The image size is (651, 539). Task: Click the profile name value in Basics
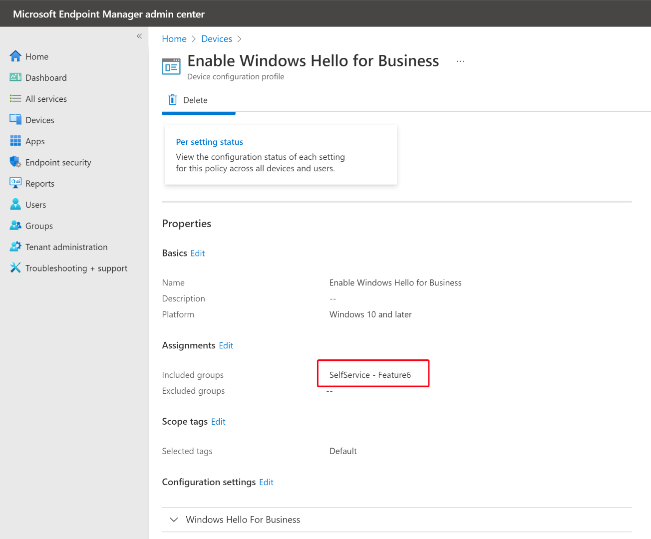pyautogui.click(x=395, y=282)
